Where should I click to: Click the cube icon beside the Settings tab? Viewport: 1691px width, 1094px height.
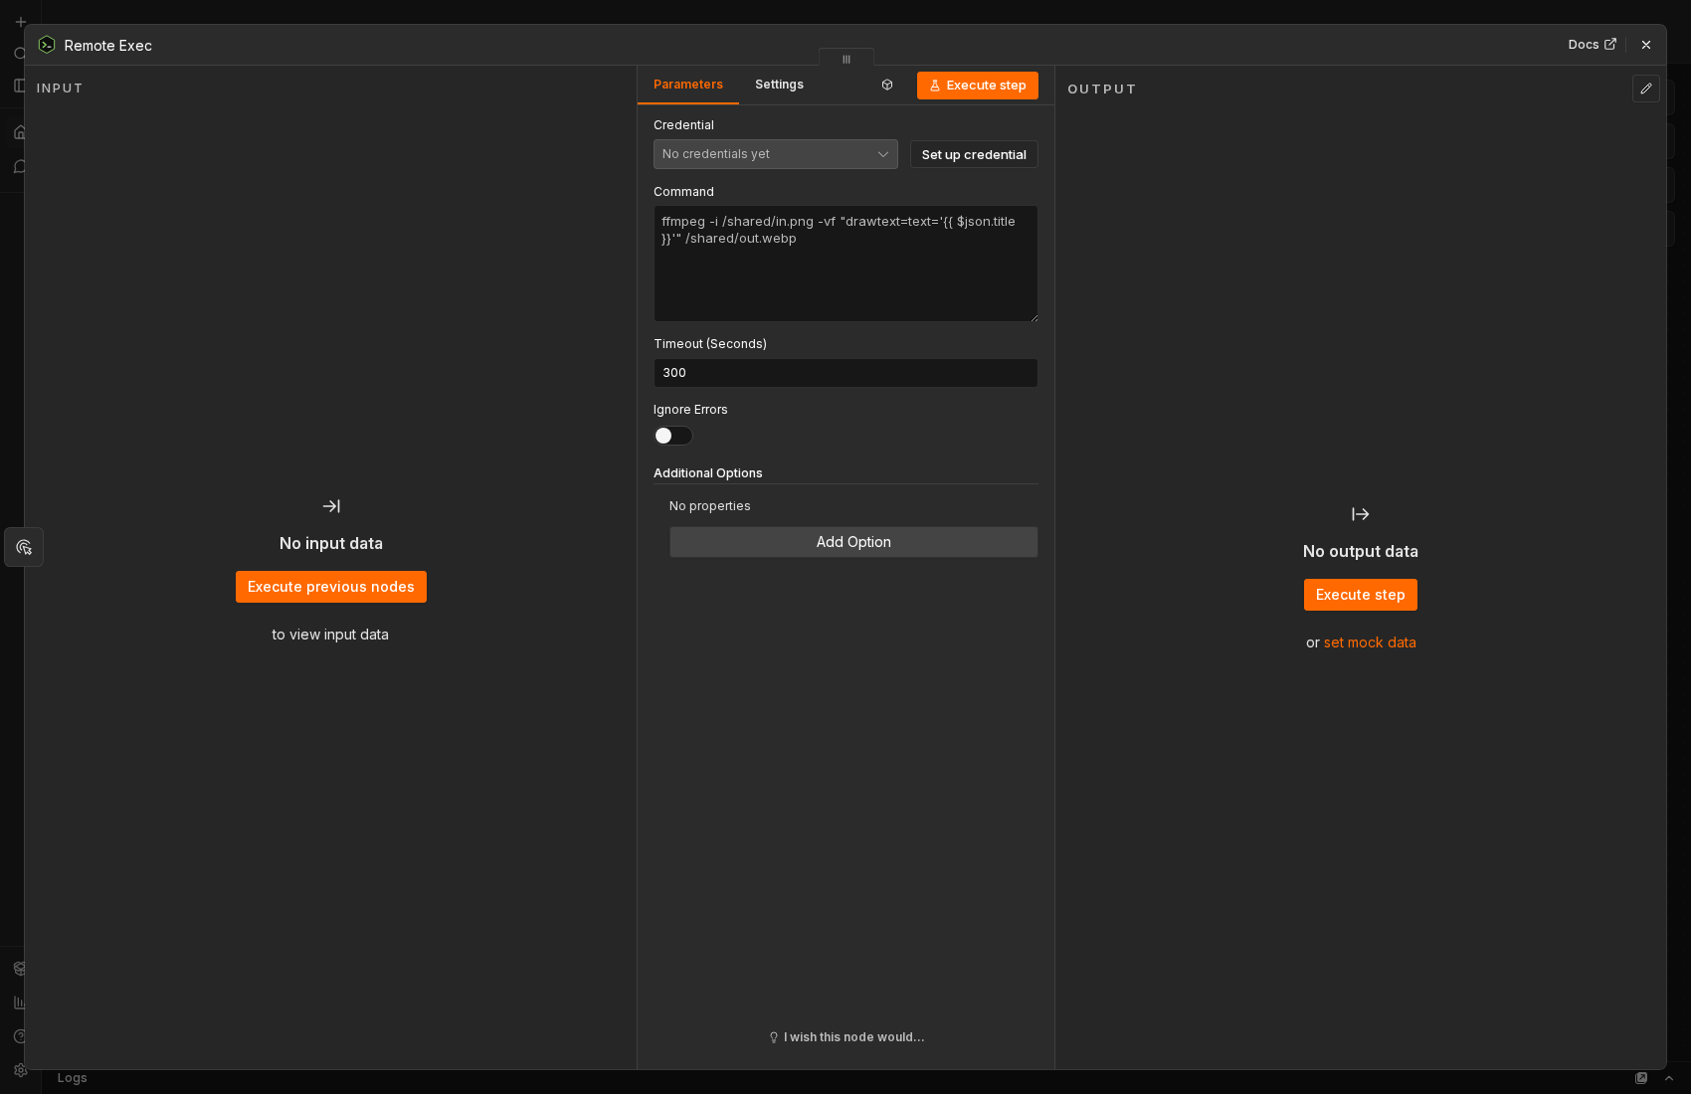click(887, 85)
